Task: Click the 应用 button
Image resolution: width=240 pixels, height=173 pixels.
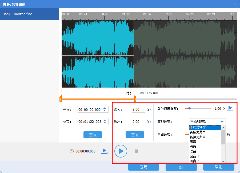Action: tap(143, 167)
